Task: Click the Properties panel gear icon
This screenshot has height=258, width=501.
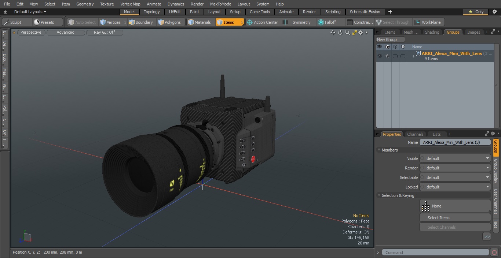Action: pyautogui.click(x=493, y=134)
